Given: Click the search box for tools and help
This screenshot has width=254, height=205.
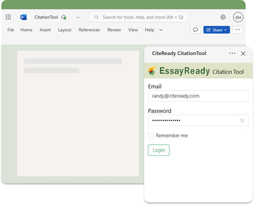Looking at the screenshot, I should (139, 17).
